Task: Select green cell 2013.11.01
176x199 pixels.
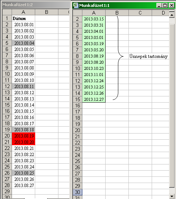Action: (94, 75)
